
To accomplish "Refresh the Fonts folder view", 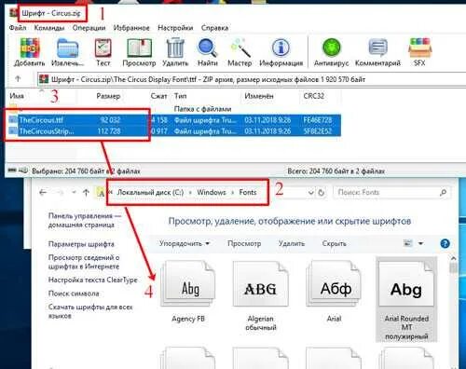I will click(x=322, y=193).
